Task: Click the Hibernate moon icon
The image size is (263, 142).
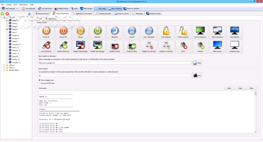Action: 115,31
